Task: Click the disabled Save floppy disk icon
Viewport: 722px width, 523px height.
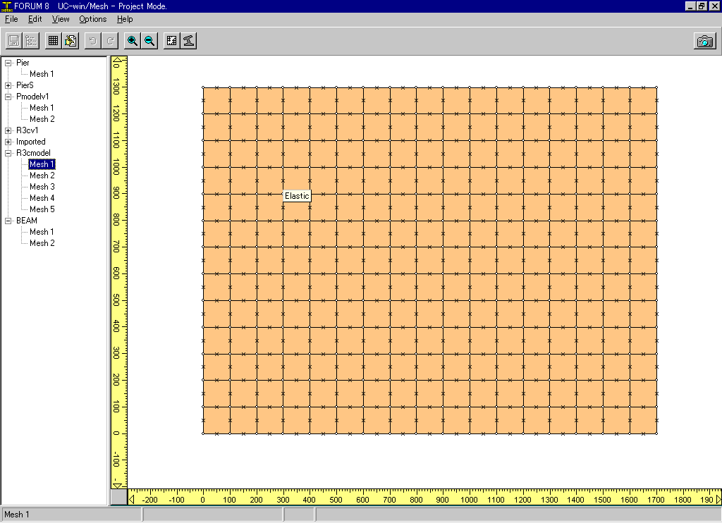Action: pyautogui.click(x=14, y=41)
